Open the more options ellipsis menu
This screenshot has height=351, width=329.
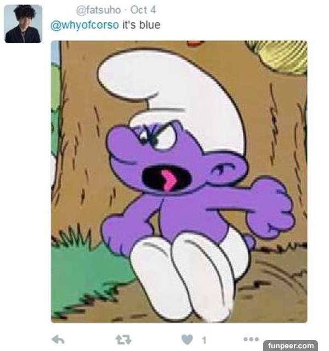(x=251, y=339)
